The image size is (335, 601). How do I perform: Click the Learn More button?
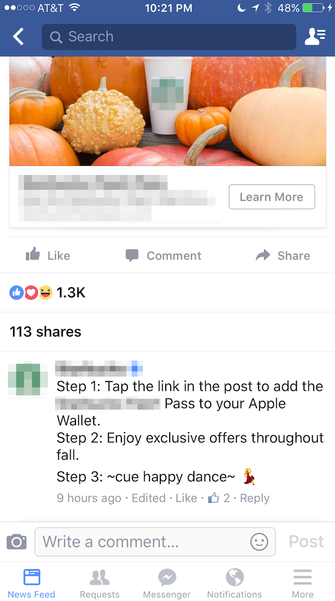pyautogui.click(x=272, y=197)
